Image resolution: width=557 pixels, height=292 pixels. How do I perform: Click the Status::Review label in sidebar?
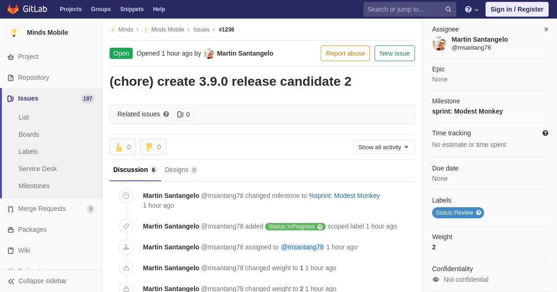point(458,213)
